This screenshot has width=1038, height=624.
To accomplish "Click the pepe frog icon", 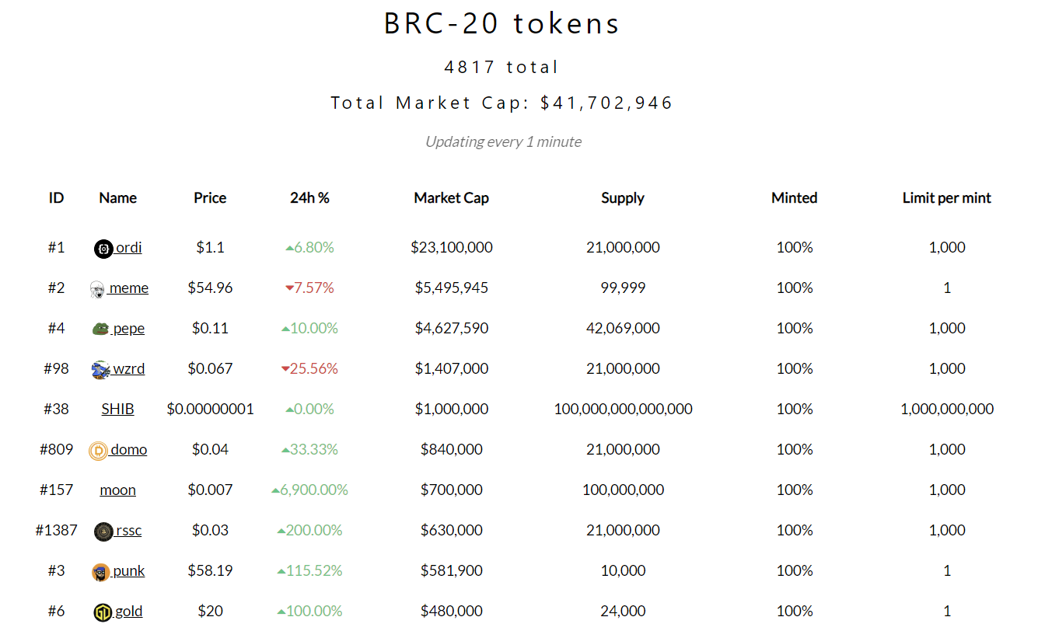I will [x=100, y=329].
